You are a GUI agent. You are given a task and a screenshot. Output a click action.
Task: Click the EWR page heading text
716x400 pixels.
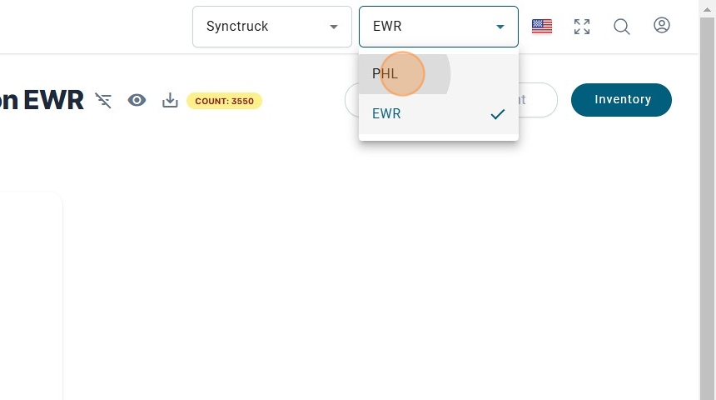(52, 101)
